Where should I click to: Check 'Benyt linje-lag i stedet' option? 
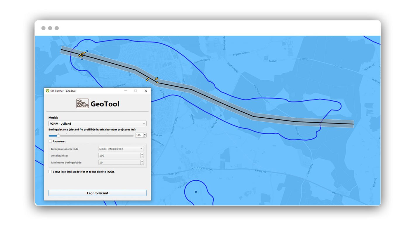coord(50,172)
